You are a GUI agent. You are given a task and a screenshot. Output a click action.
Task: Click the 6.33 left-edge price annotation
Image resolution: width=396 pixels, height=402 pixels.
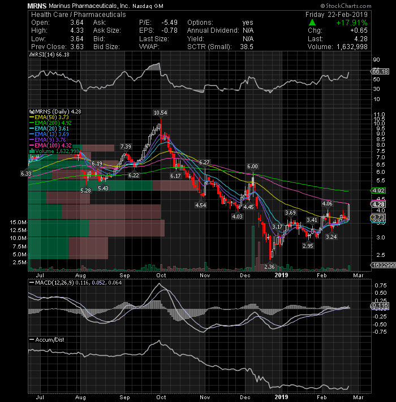[x=26, y=174]
